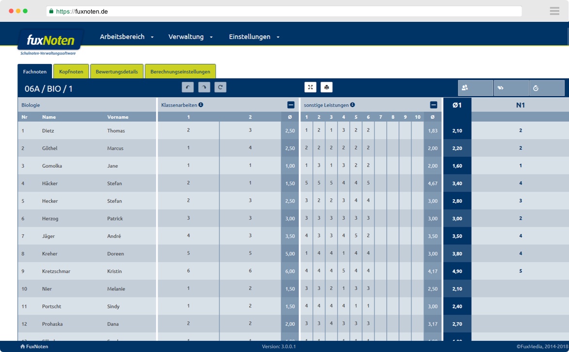Screen dimensions: 569x352
Task: Open the browser hamburger menu
Action: 554,11
